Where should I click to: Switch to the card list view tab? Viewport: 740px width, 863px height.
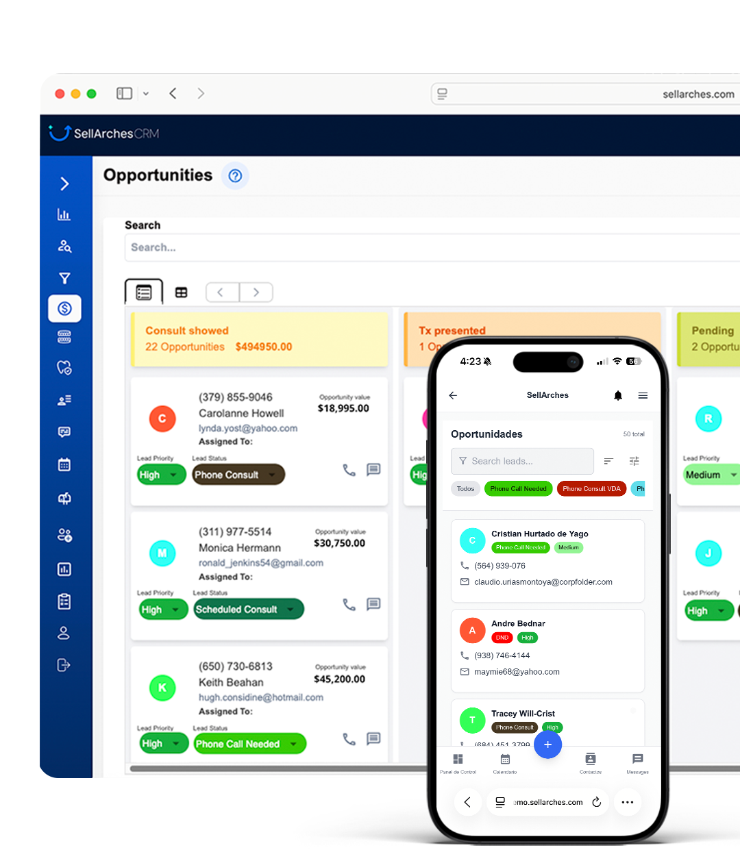[144, 292]
